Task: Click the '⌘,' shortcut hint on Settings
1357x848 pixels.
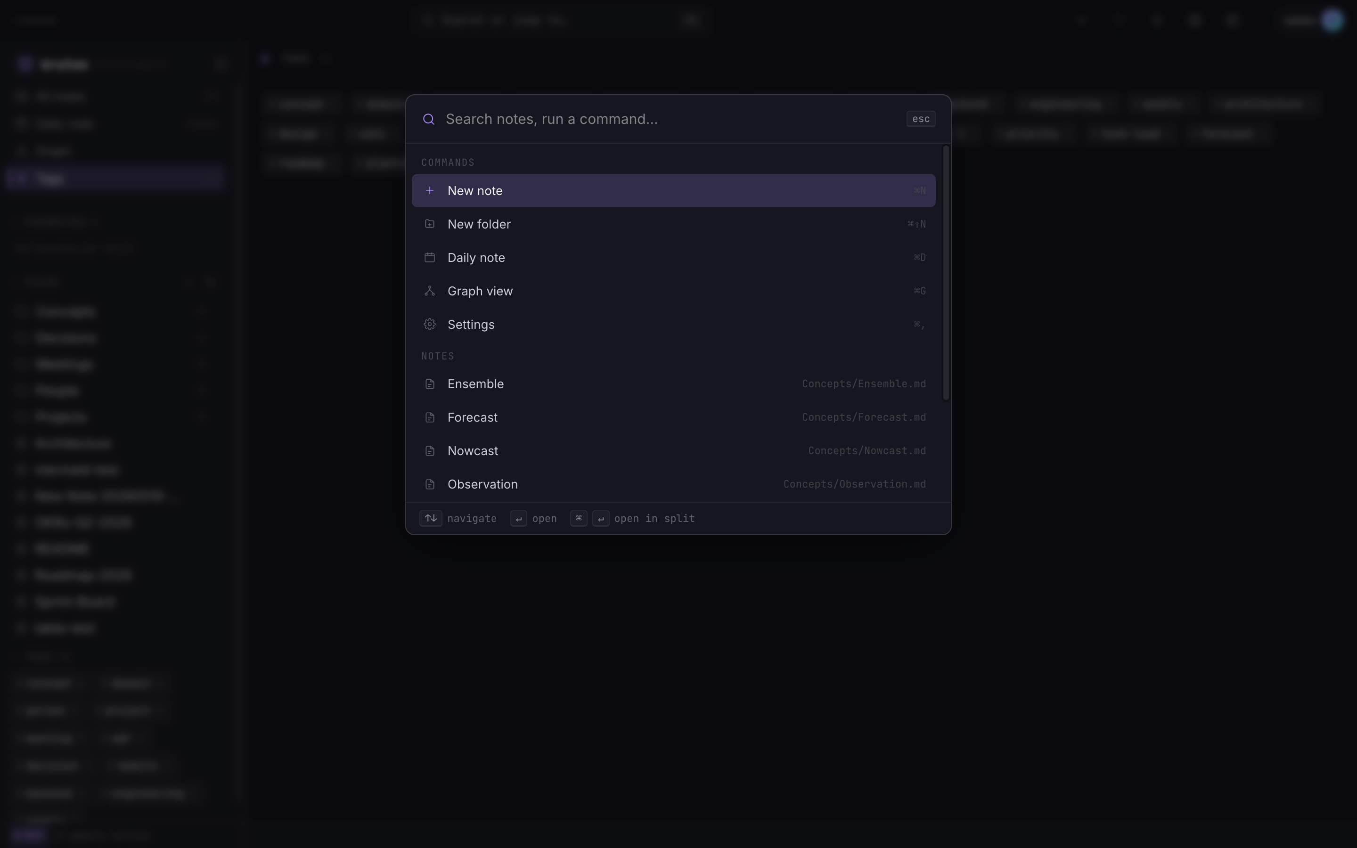Action: point(920,324)
